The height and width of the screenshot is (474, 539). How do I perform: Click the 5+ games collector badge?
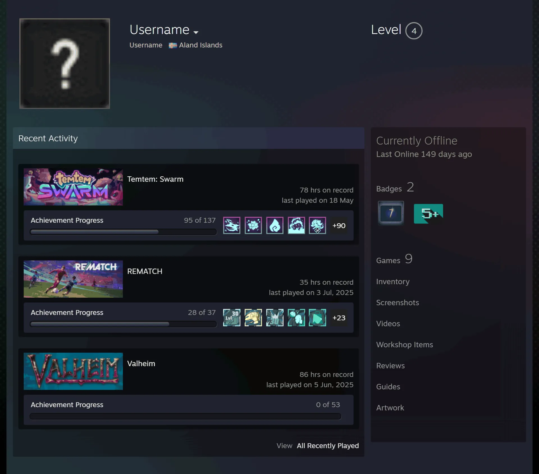(428, 214)
